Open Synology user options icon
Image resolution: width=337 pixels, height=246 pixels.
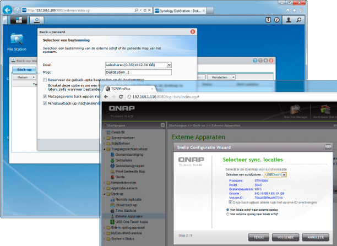point(289,20)
